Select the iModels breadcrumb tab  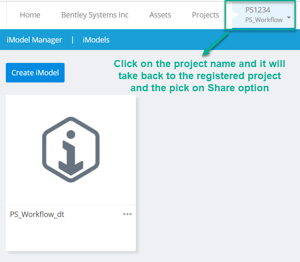click(96, 40)
